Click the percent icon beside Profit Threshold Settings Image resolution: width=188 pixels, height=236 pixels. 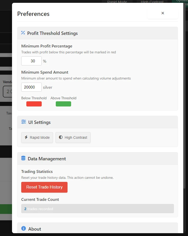point(23,33)
